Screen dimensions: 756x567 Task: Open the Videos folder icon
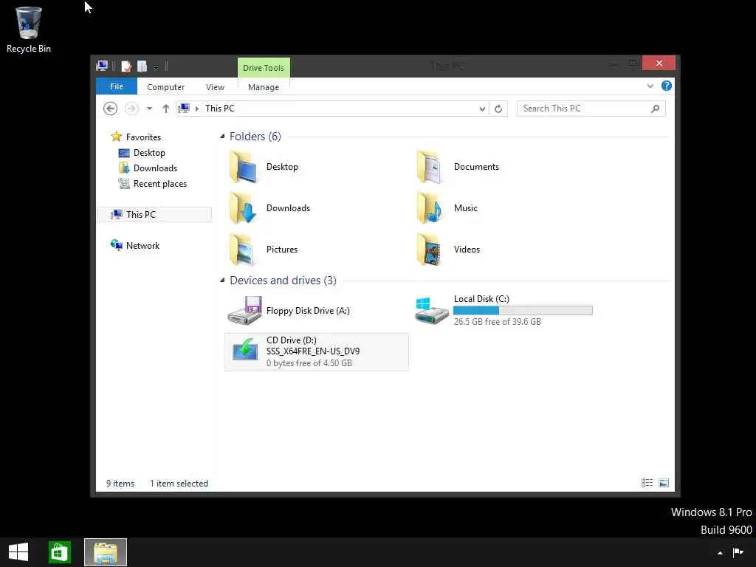click(430, 250)
